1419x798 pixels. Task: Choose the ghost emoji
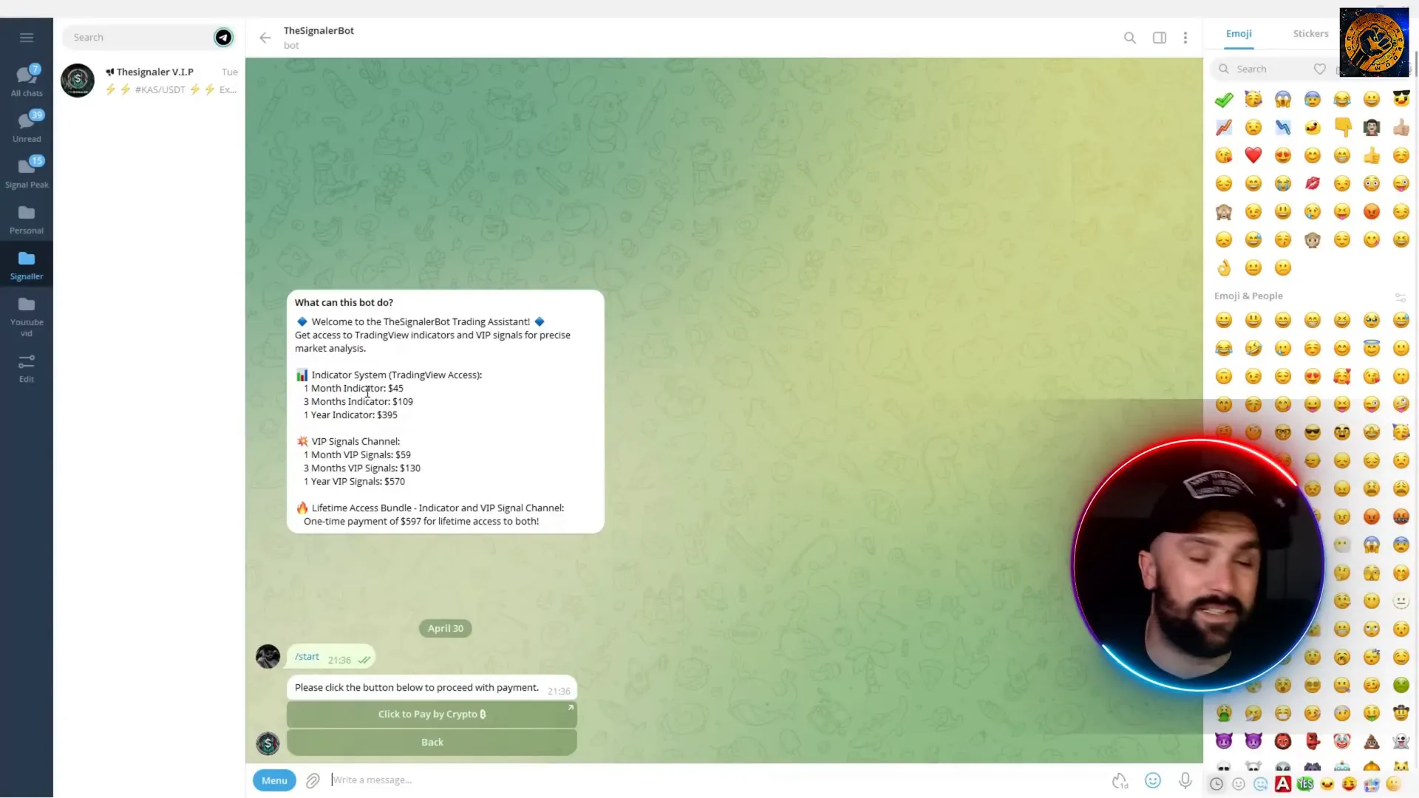click(1401, 741)
